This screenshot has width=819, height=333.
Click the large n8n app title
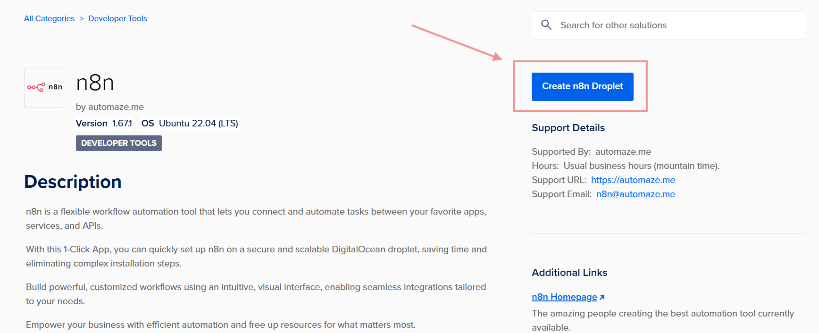pyautogui.click(x=95, y=83)
